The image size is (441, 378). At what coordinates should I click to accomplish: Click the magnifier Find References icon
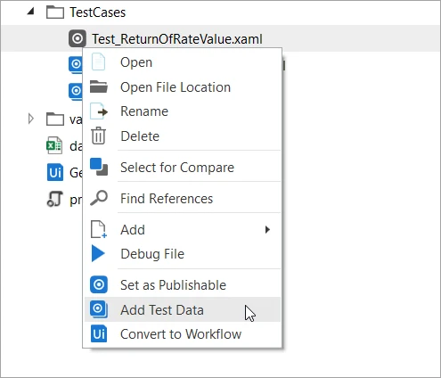click(99, 198)
